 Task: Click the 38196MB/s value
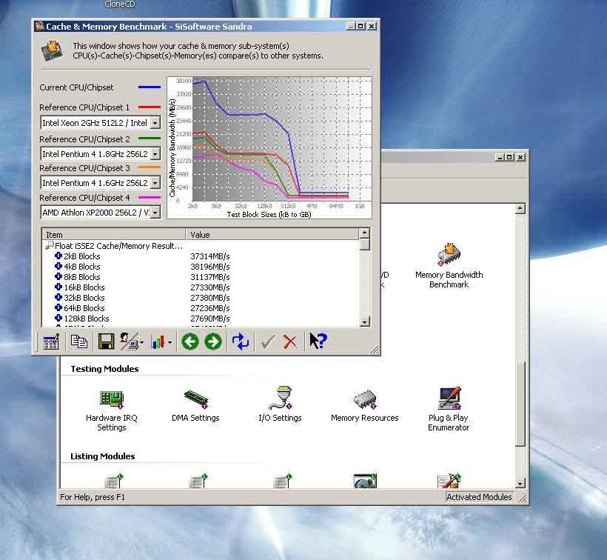coord(209,267)
